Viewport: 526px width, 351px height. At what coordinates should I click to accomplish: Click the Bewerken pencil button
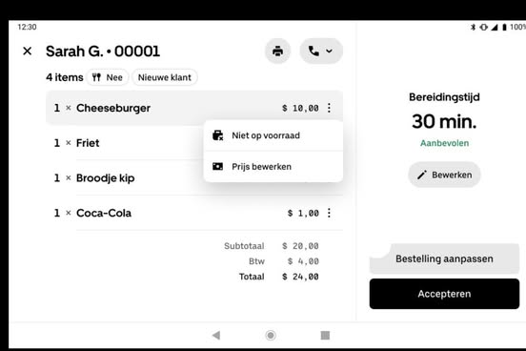pos(444,175)
